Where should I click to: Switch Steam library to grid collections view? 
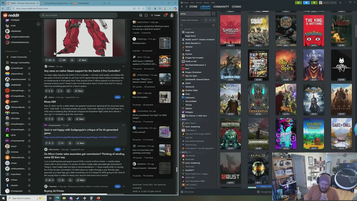[213, 14]
